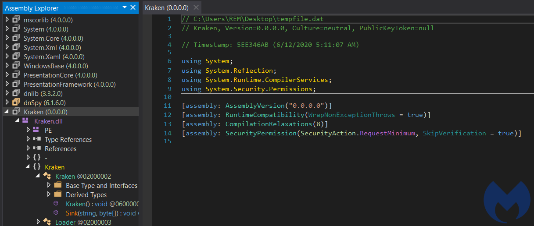
Task: Click the Kraken() constructor method icon
Action: (56, 204)
